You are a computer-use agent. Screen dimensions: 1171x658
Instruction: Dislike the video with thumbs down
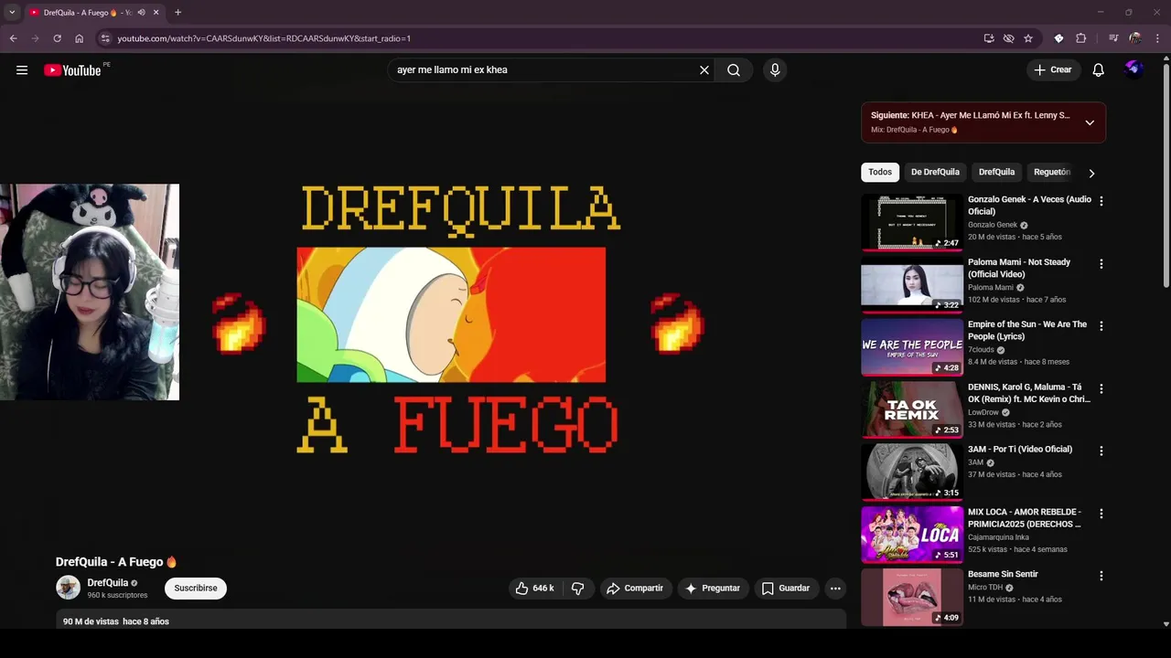click(577, 589)
